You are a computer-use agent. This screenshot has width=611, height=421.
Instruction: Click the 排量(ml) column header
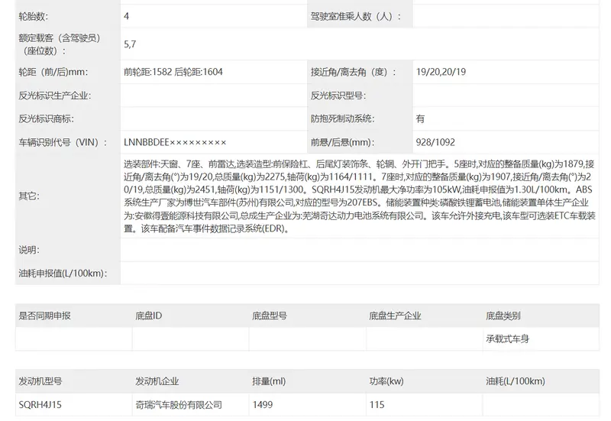[269, 381]
